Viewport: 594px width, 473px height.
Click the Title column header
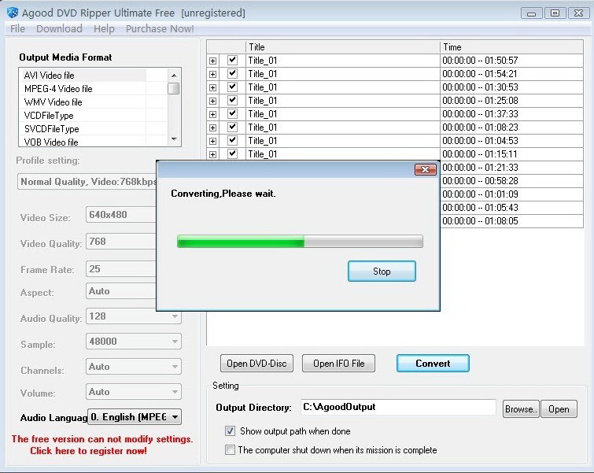(x=342, y=47)
